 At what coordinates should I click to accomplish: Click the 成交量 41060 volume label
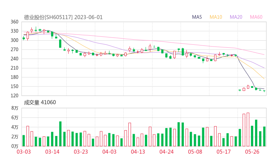click(x=40, y=102)
